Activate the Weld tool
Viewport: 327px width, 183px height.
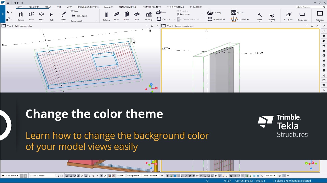click(x=64, y=16)
